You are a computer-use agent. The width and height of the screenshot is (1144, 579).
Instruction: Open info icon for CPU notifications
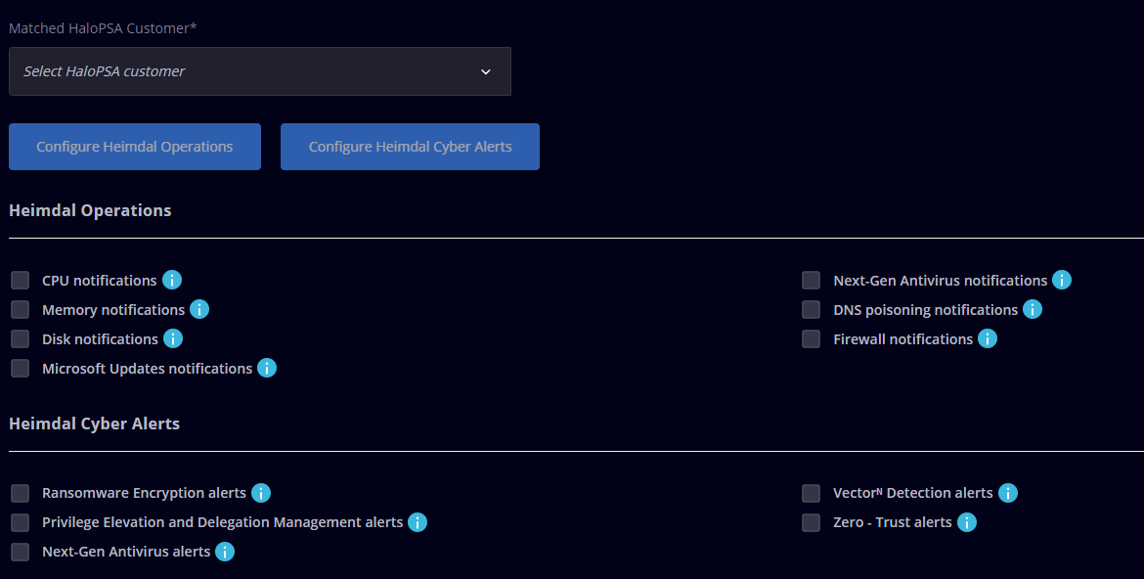(172, 280)
